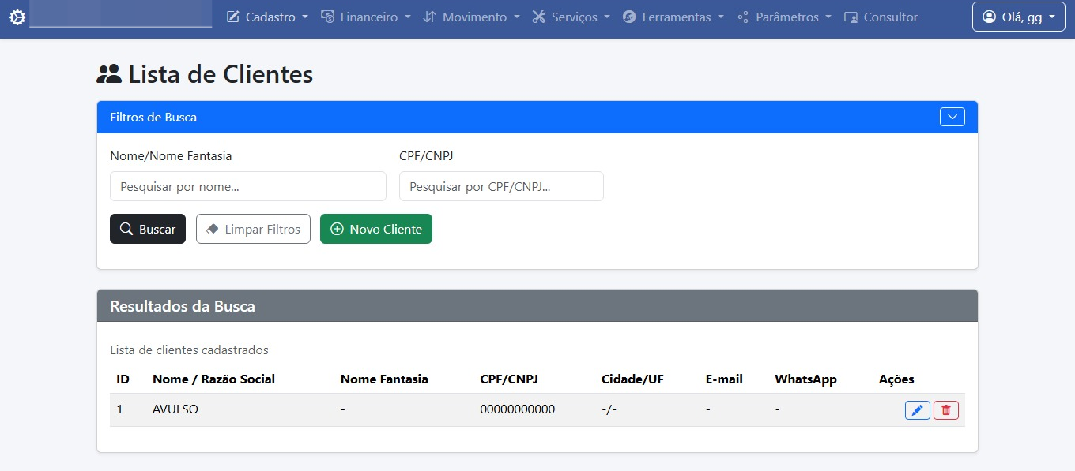This screenshot has height=471, width=1075.
Task: Open the Financeiro menu
Action: (x=365, y=16)
